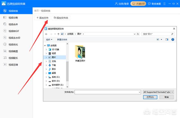180x118 pixels.
Task: Select 3D 对象 in the tree
Action: pyautogui.click(x=55, y=50)
